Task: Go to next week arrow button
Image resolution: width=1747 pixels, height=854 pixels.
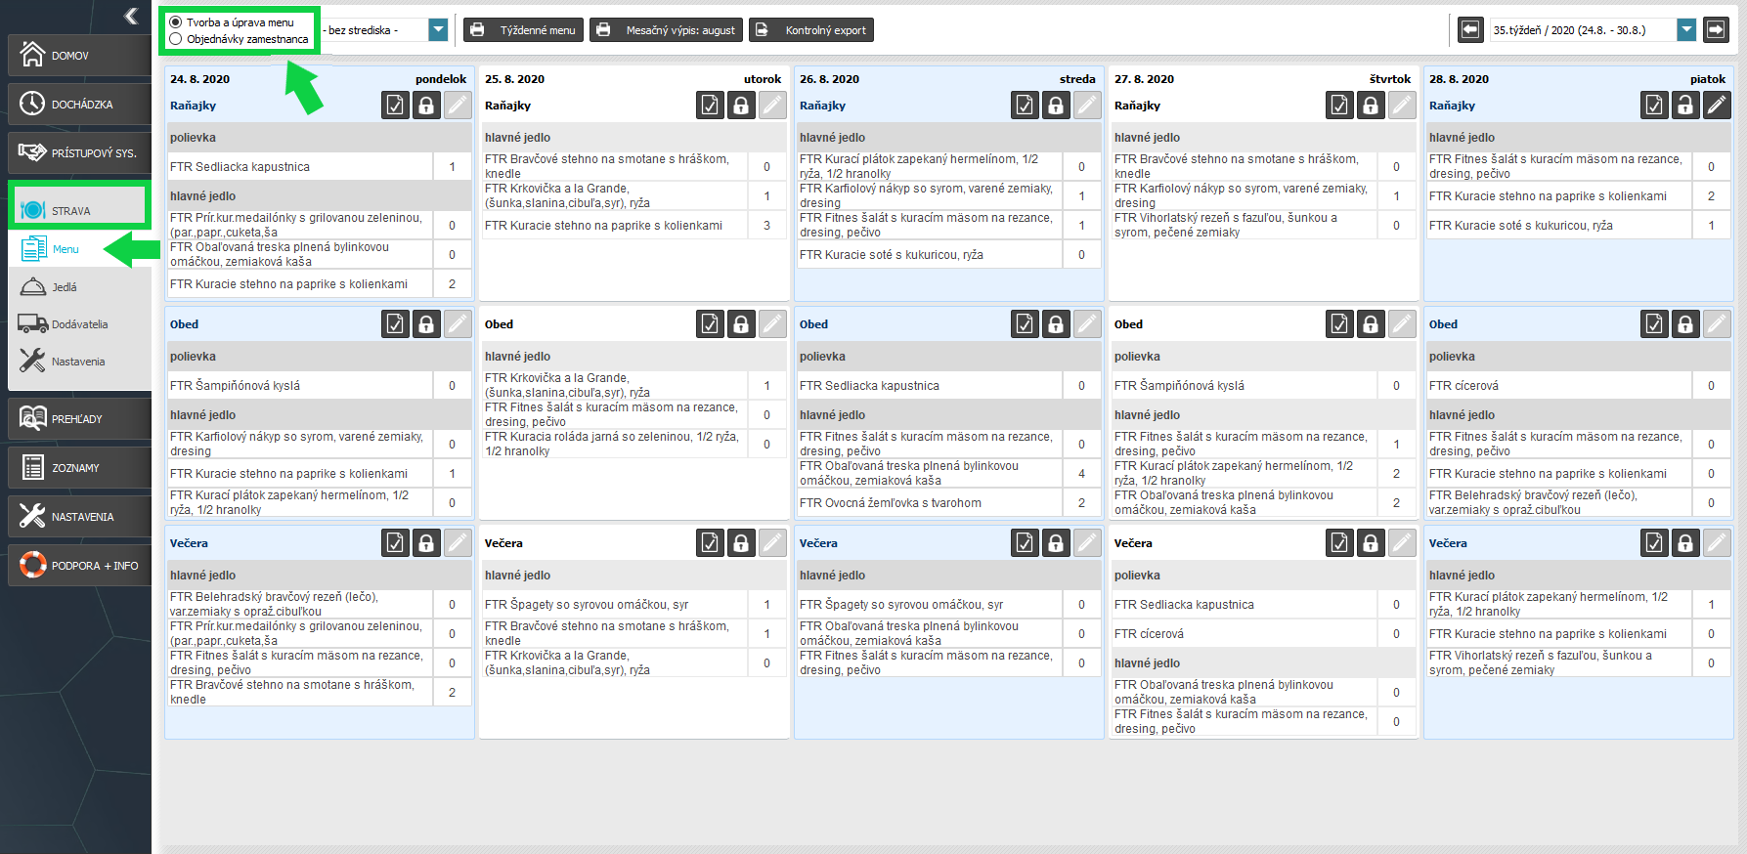Action: (x=1716, y=30)
